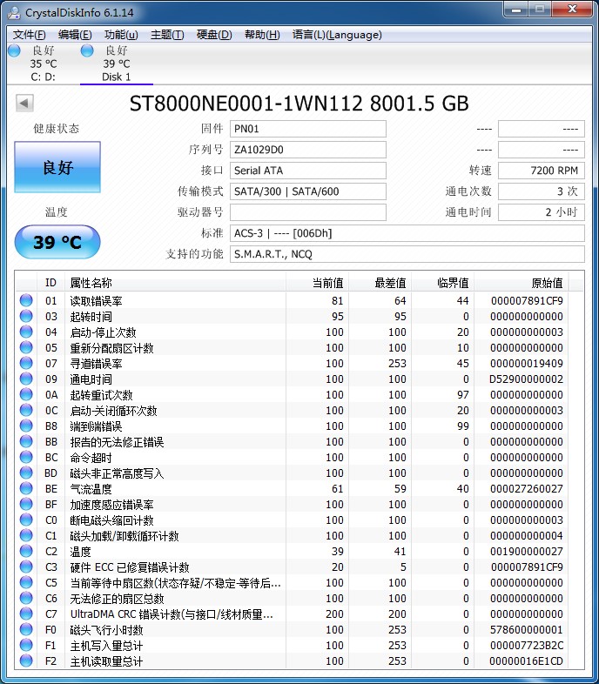The width and height of the screenshot is (599, 684).
Task: Click the 原始值 column header
Action: pyautogui.click(x=547, y=283)
